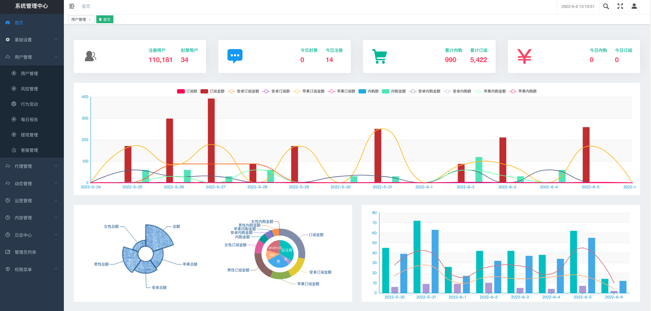651x311 pixels.
Task: Click the 封禁用户 value 34
Action: tap(184, 60)
